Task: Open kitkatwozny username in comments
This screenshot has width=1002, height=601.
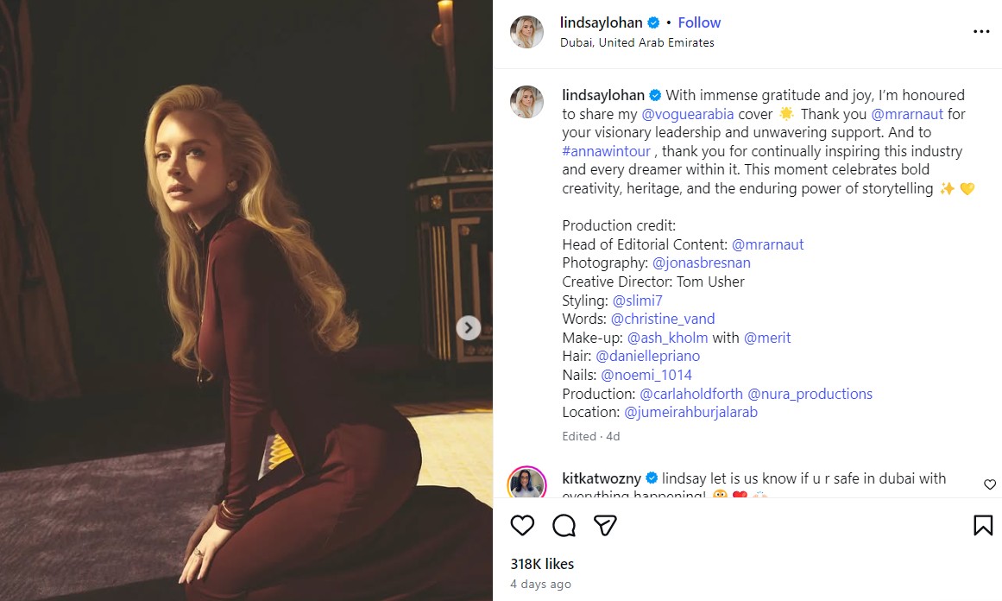Action: click(x=602, y=478)
